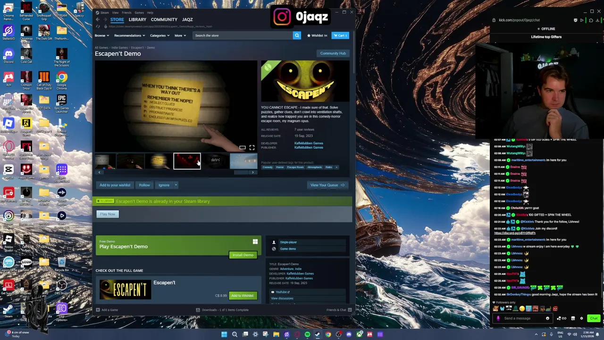The image size is (604, 340).
Task: Expand the Browse dropdown in Steam store
Action: [101, 35]
